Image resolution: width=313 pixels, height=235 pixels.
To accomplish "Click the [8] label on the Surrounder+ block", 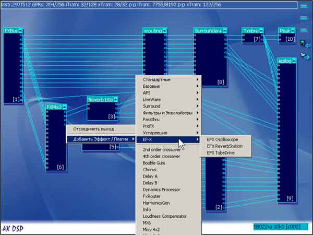I will click(x=221, y=82).
